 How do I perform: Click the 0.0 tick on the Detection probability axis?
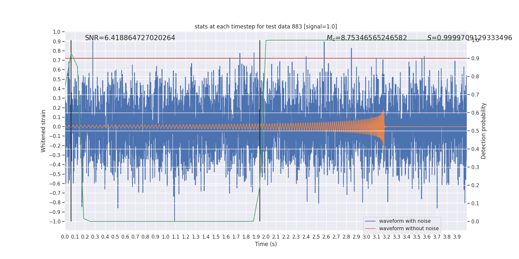(475, 221)
